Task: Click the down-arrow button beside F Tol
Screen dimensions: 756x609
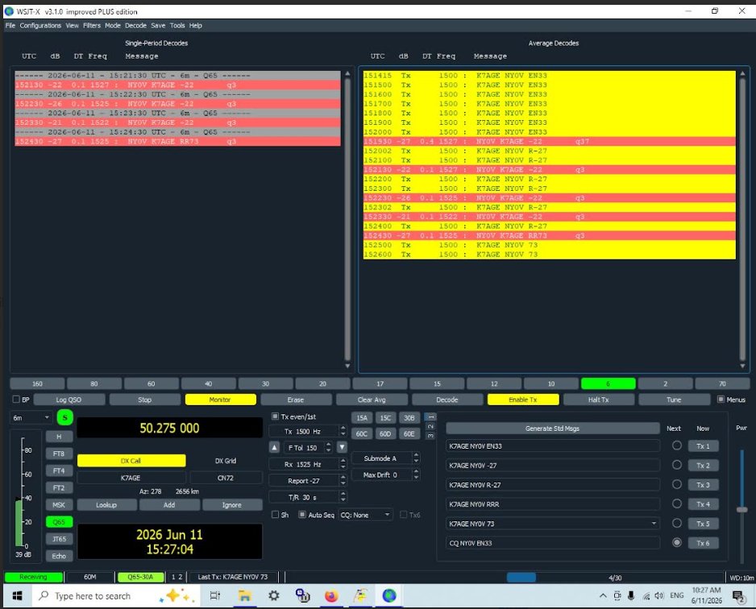Action: [342, 448]
